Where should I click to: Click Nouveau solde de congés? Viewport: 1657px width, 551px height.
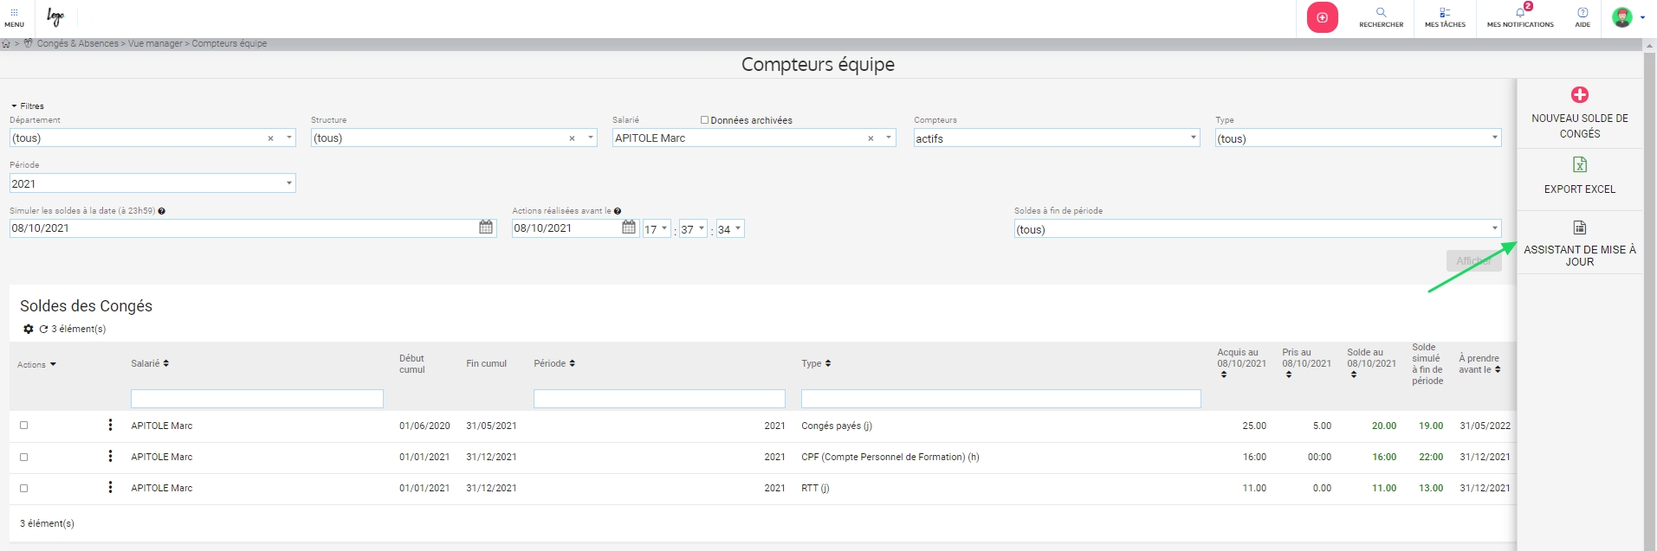[x=1579, y=112]
